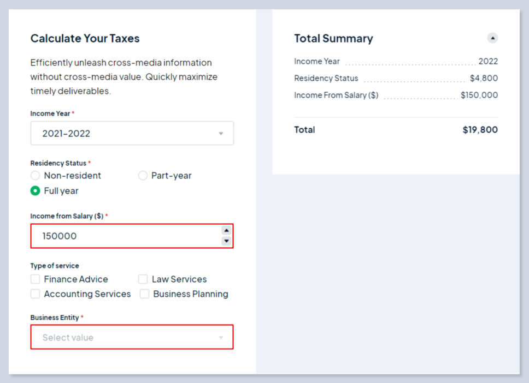Choose the Part-year residency radio button

click(x=143, y=176)
